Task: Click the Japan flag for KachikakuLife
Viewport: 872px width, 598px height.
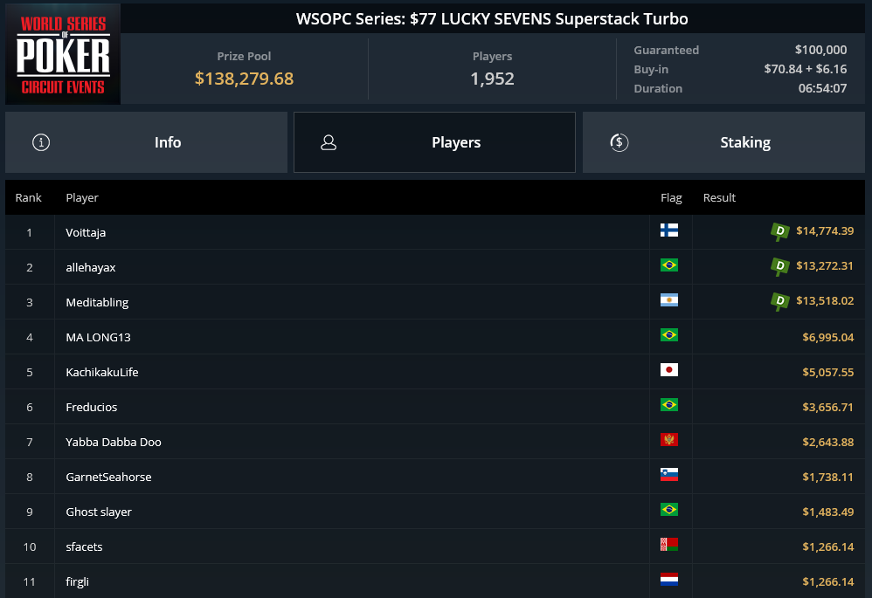Action: pos(669,369)
